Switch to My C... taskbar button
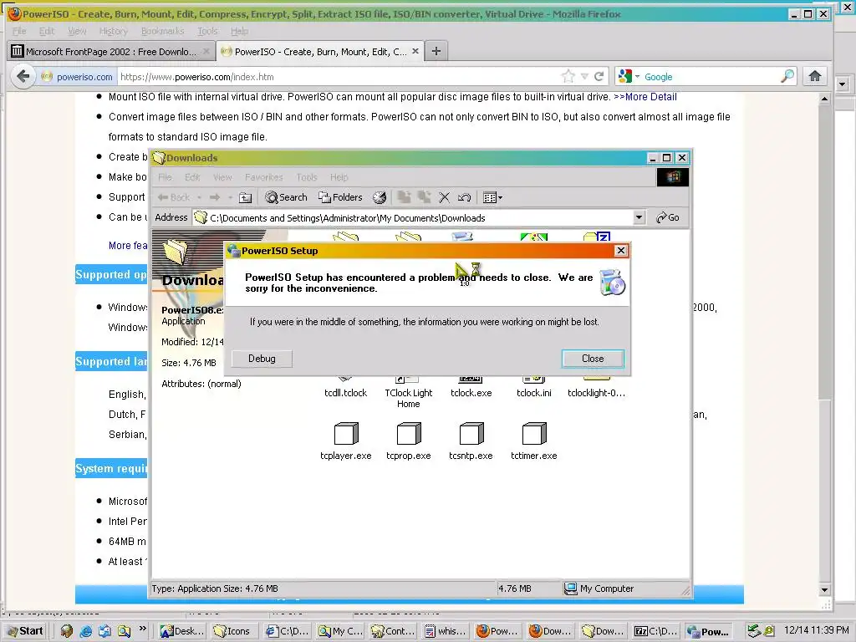Screen dimensions: 856x642 tap(339, 631)
